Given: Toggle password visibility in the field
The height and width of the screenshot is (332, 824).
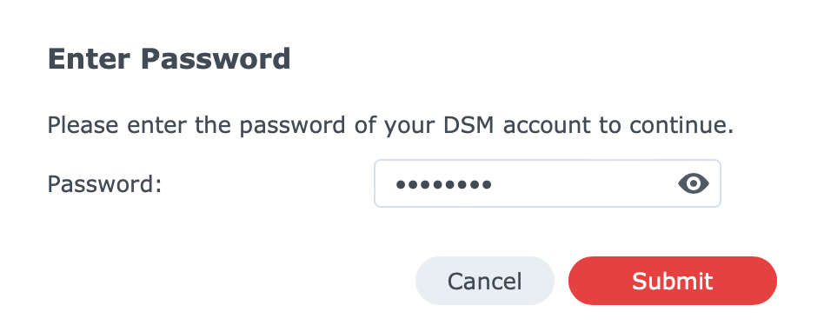Looking at the screenshot, I should (693, 183).
